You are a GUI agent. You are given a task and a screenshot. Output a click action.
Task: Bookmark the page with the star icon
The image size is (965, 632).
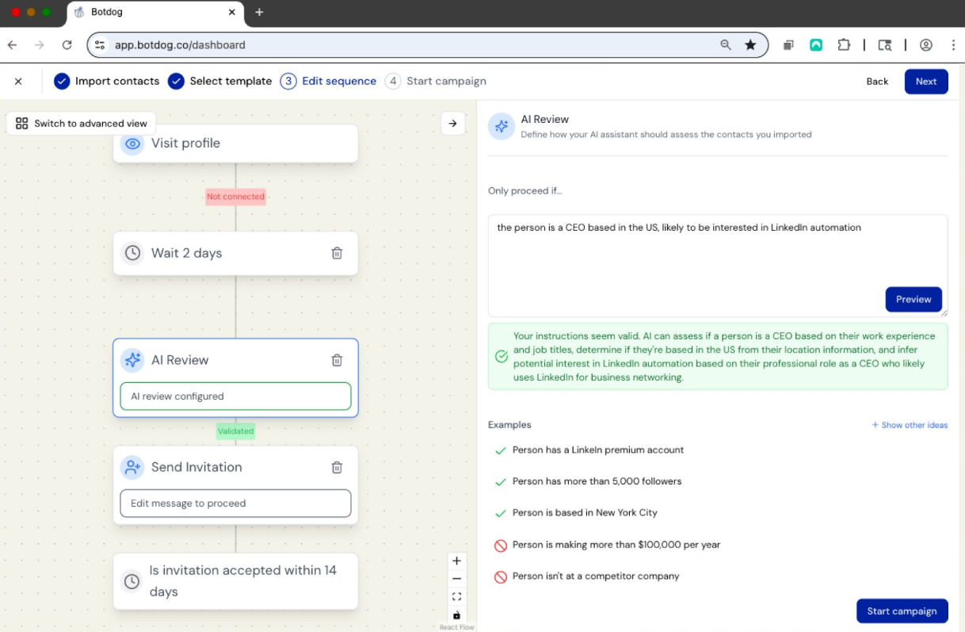(x=750, y=45)
